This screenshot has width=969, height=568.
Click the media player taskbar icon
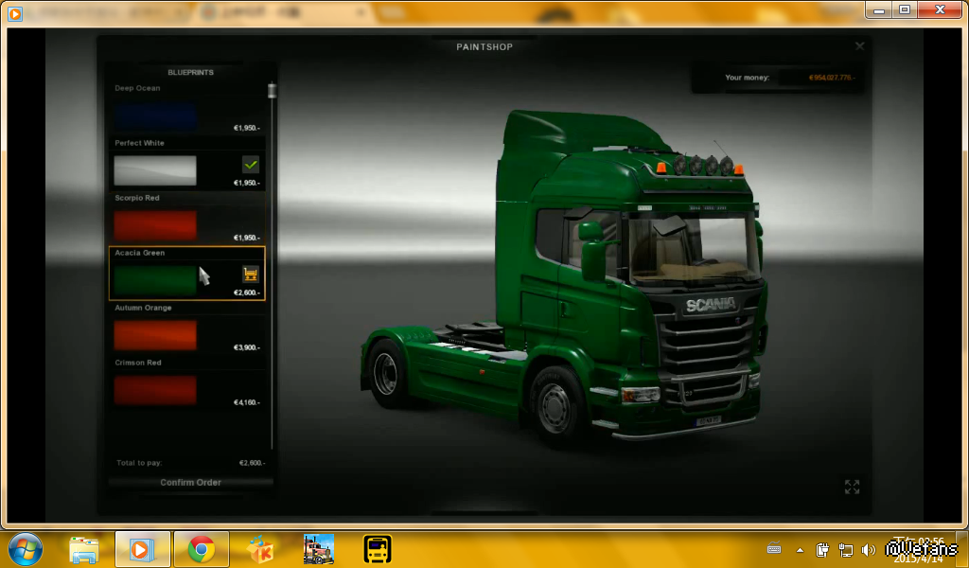(143, 549)
